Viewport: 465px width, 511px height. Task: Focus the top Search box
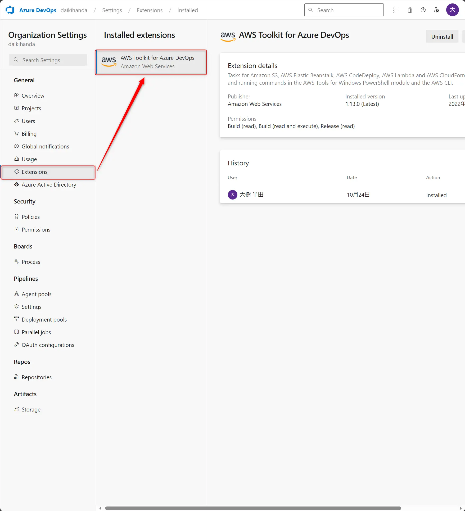(x=344, y=10)
